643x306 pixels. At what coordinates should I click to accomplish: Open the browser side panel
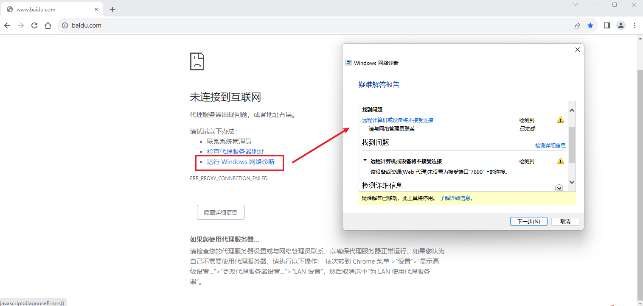607,25
